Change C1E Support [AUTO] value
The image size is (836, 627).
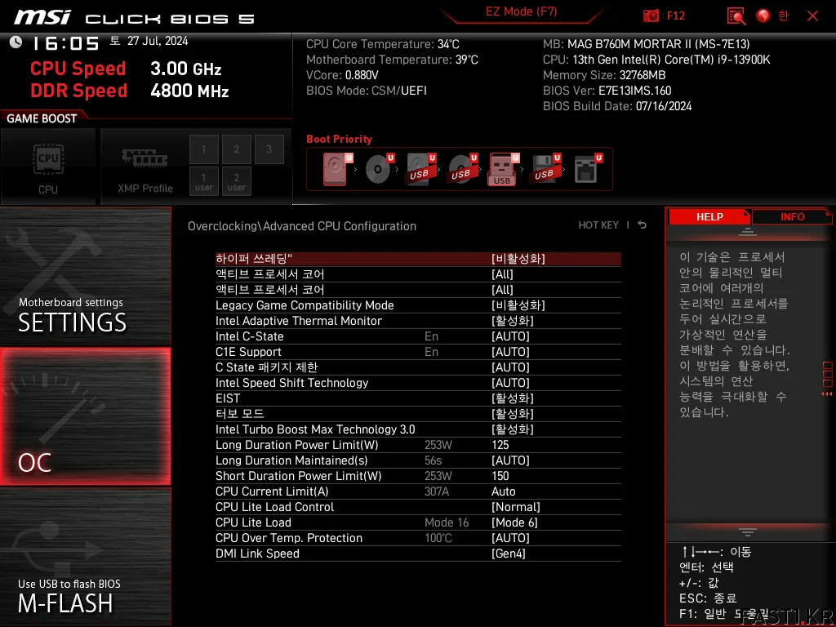510,352
